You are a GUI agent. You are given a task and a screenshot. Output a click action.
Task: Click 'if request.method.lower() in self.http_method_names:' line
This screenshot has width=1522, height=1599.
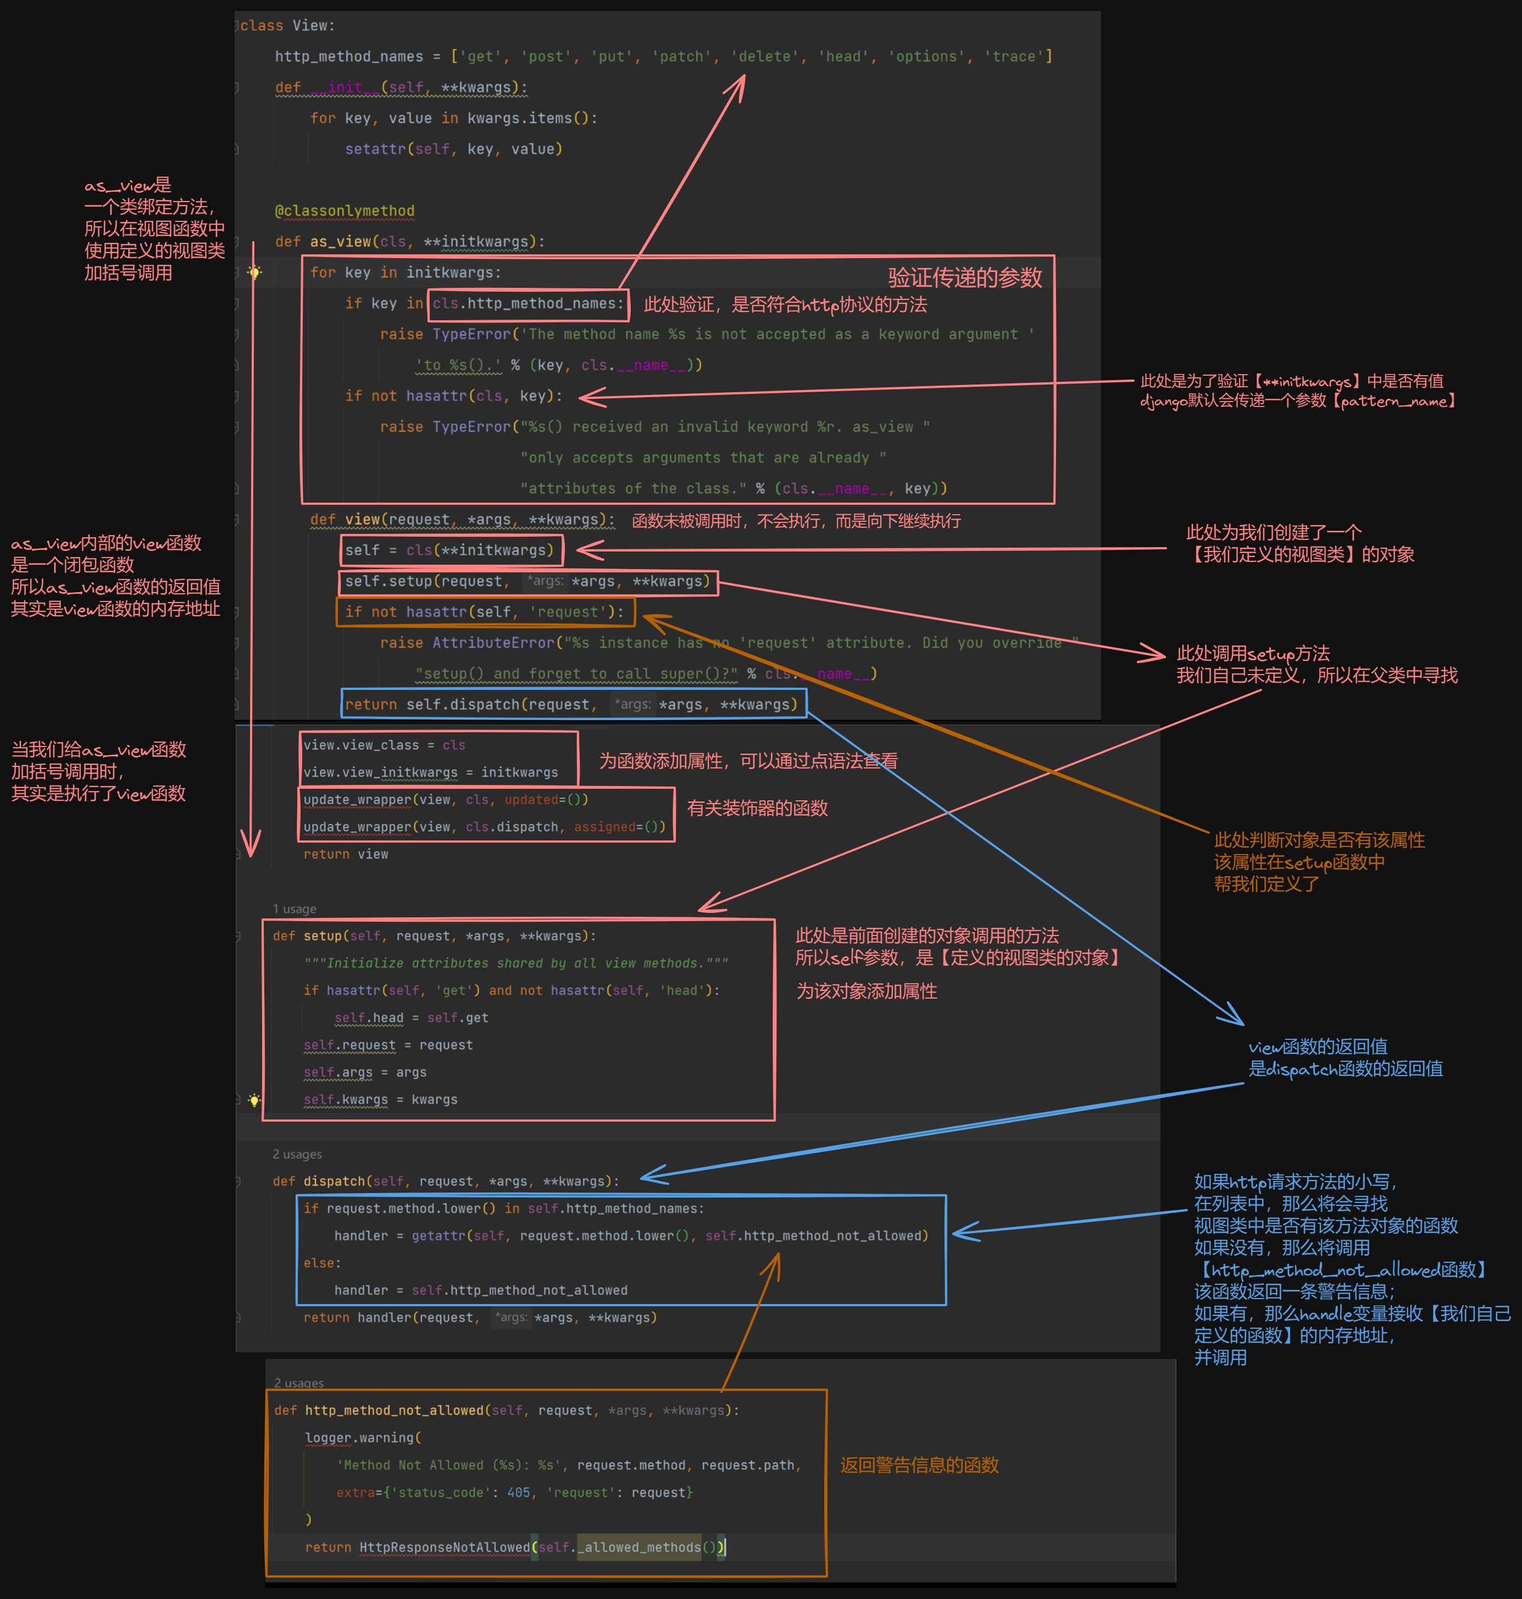click(504, 1208)
